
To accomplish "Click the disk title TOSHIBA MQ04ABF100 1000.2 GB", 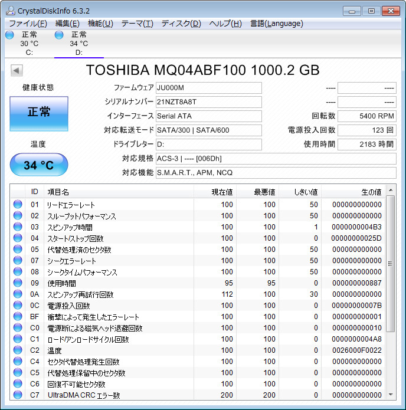I will click(203, 70).
